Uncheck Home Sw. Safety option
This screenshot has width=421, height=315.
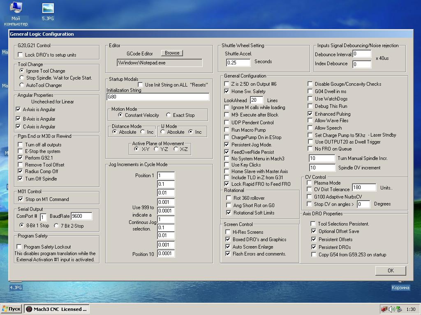point(227,91)
